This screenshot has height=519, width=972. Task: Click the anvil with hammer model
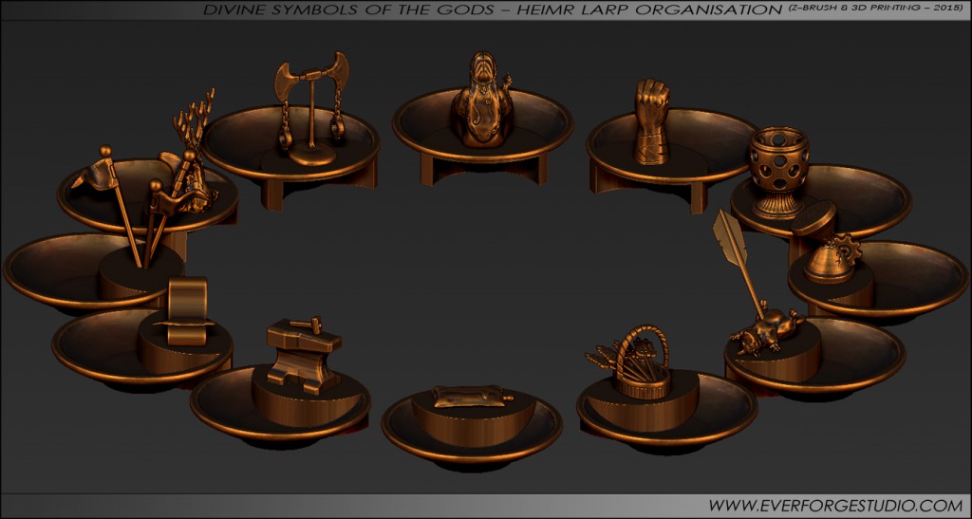tap(304, 355)
